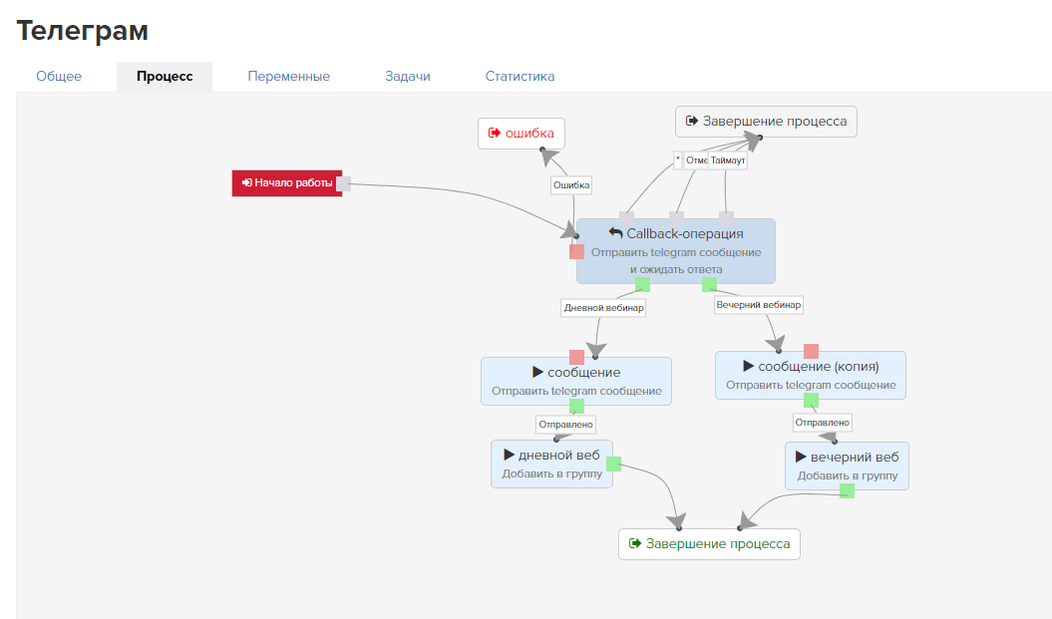Click the green output connector on дневной веб
This screenshot has width=1052, height=619.
coord(614,464)
